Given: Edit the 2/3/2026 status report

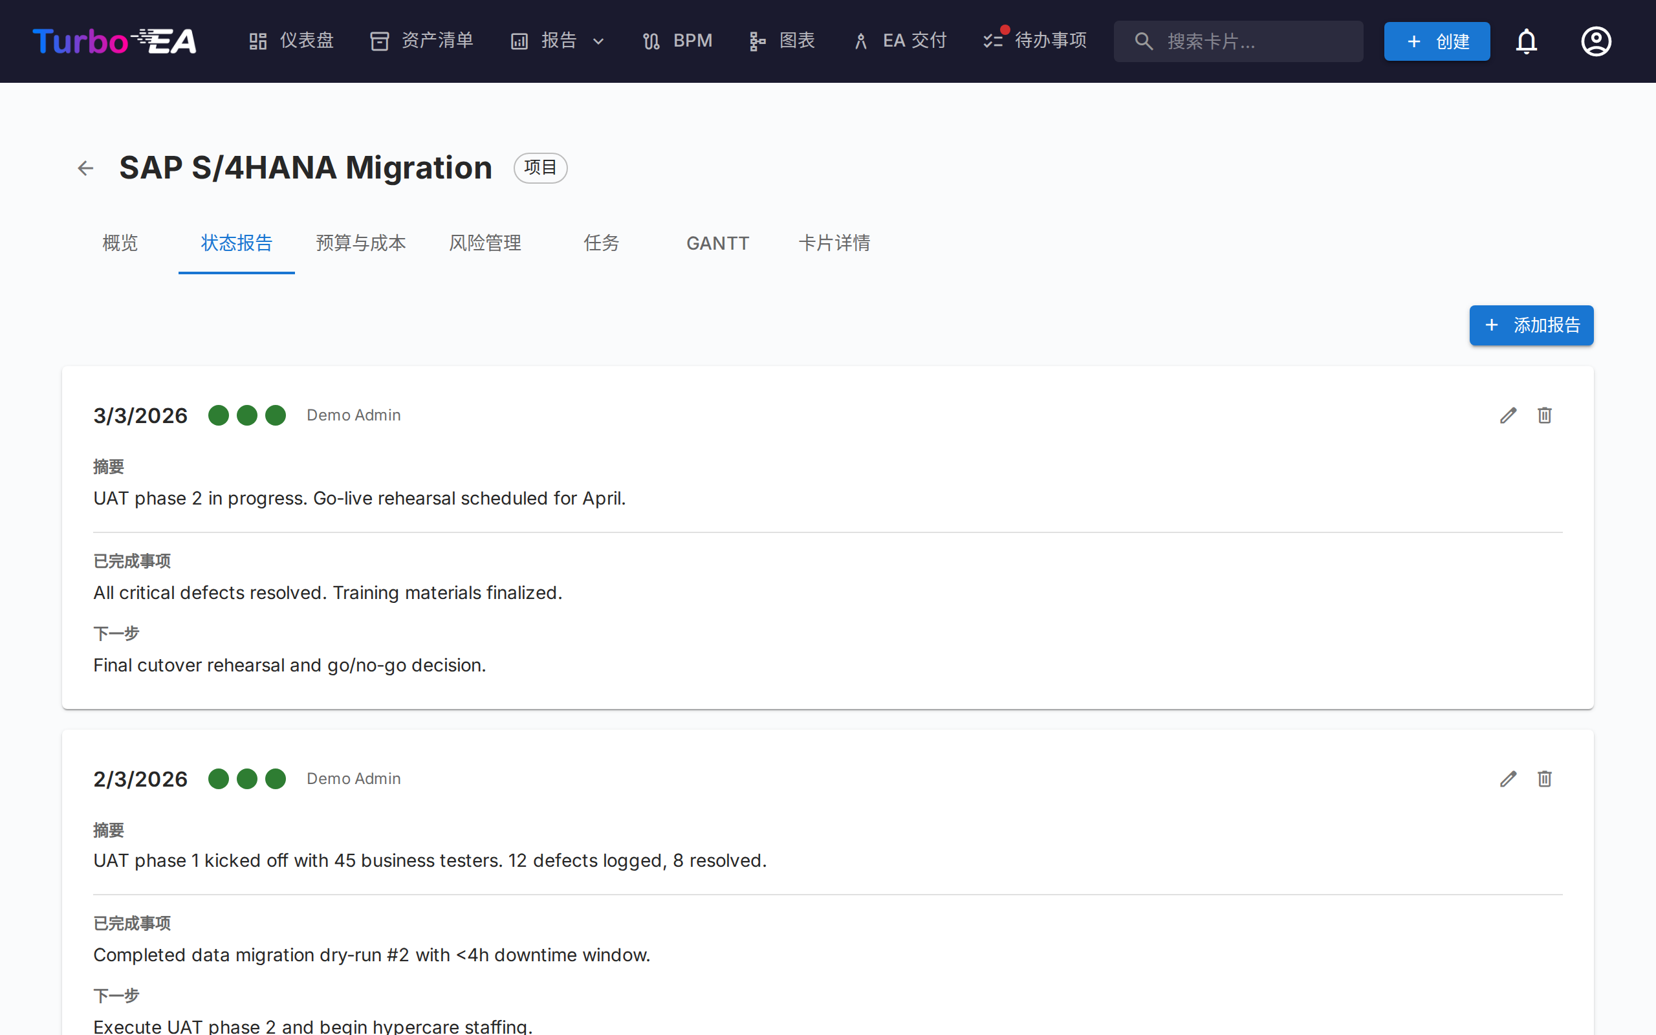Looking at the screenshot, I should (1509, 779).
